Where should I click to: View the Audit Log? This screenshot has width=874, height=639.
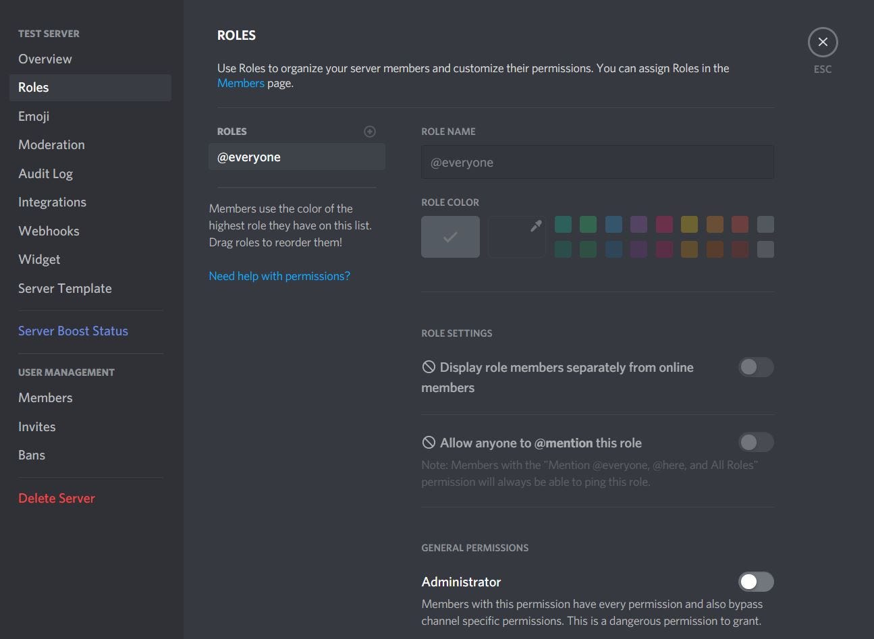click(45, 173)
